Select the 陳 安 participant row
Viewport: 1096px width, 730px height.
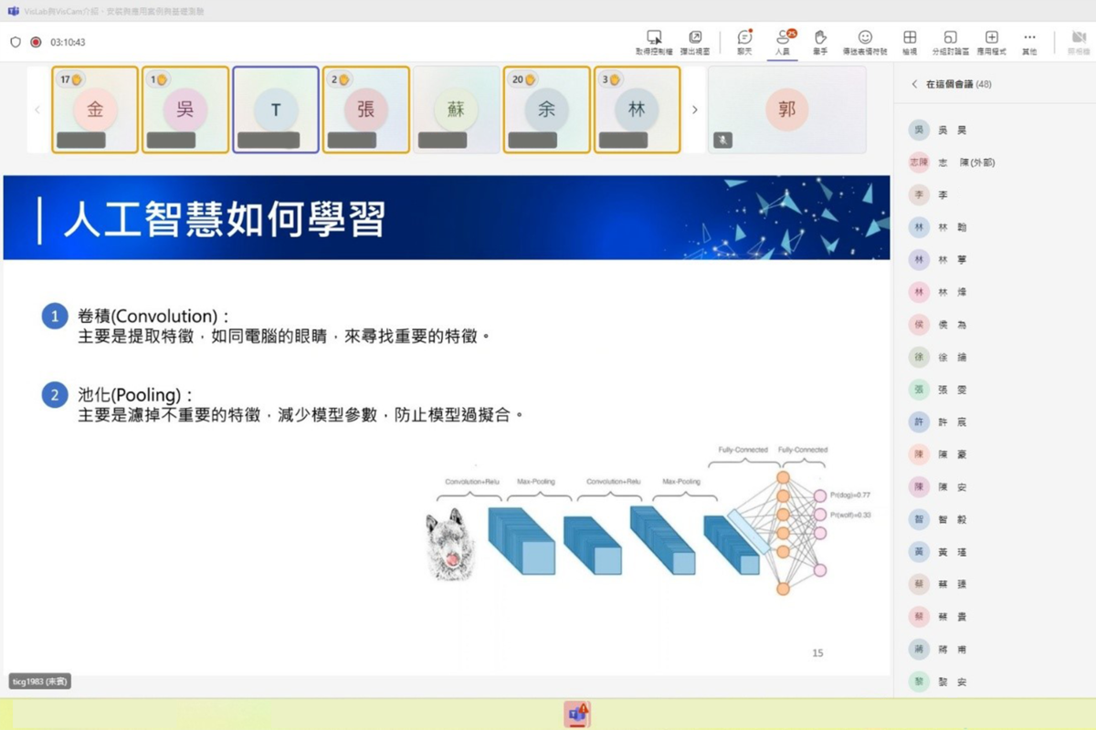(995, 487)
